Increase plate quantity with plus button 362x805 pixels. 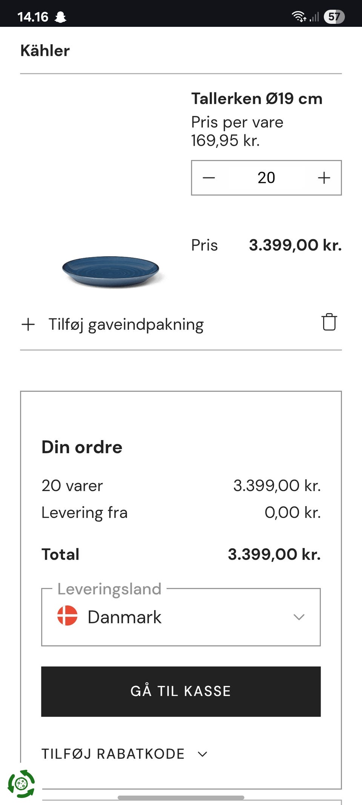[324, 178]
